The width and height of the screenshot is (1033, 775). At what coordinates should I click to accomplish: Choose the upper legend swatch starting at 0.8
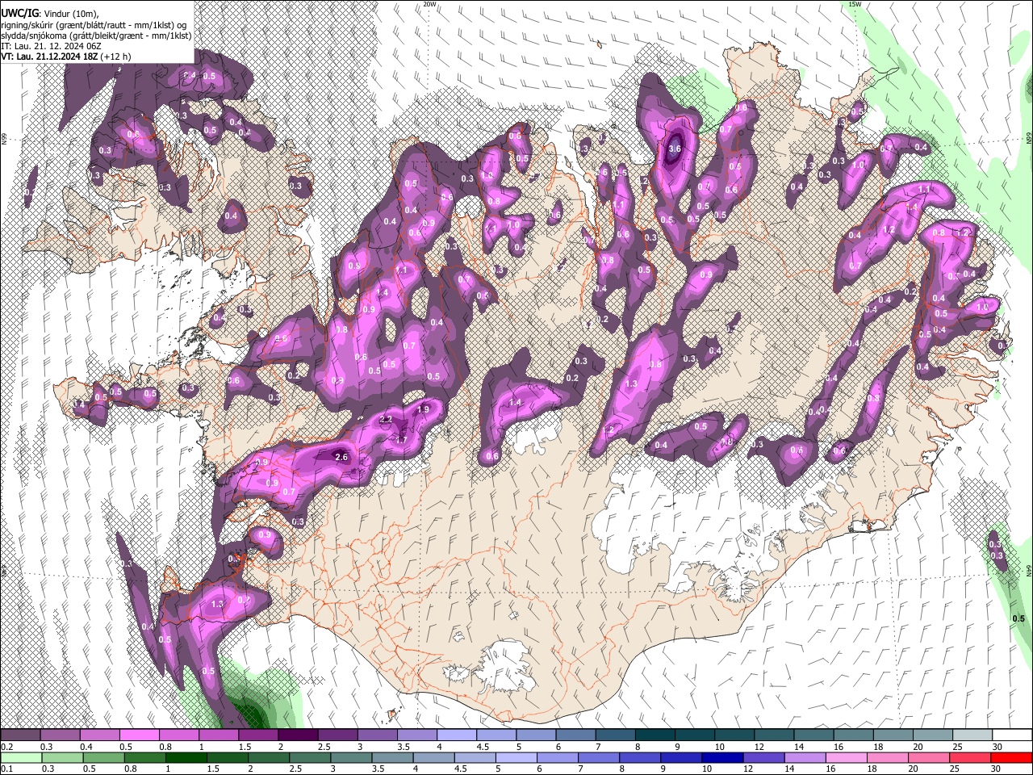pos(179,735)
